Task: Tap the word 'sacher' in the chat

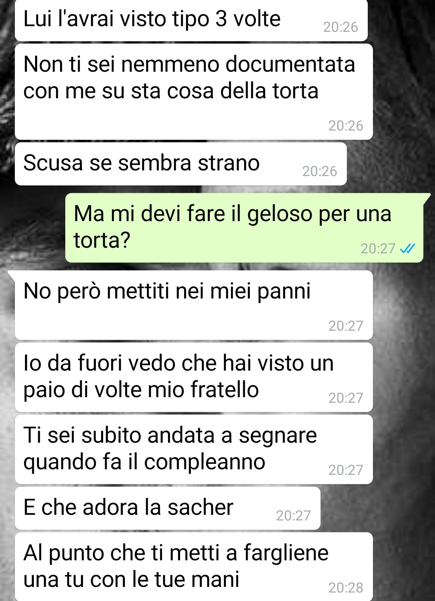Action: point(201,507)
